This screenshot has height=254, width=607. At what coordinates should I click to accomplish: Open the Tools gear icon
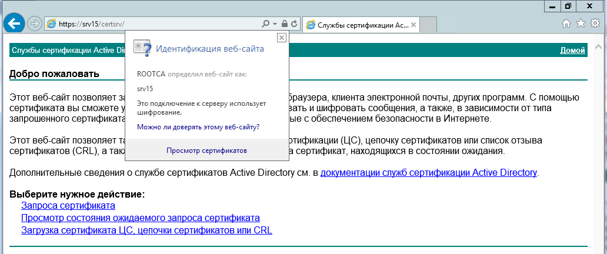pyautogui.click(x=595, y=24)
